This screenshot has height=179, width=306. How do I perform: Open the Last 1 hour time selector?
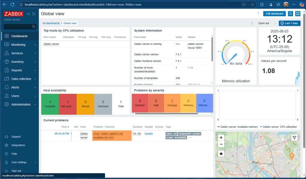pos(290,23)
